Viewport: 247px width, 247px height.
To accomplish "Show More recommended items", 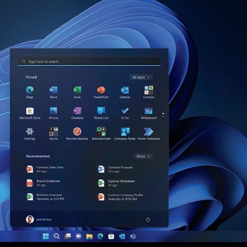I will (x=143, y=156).
